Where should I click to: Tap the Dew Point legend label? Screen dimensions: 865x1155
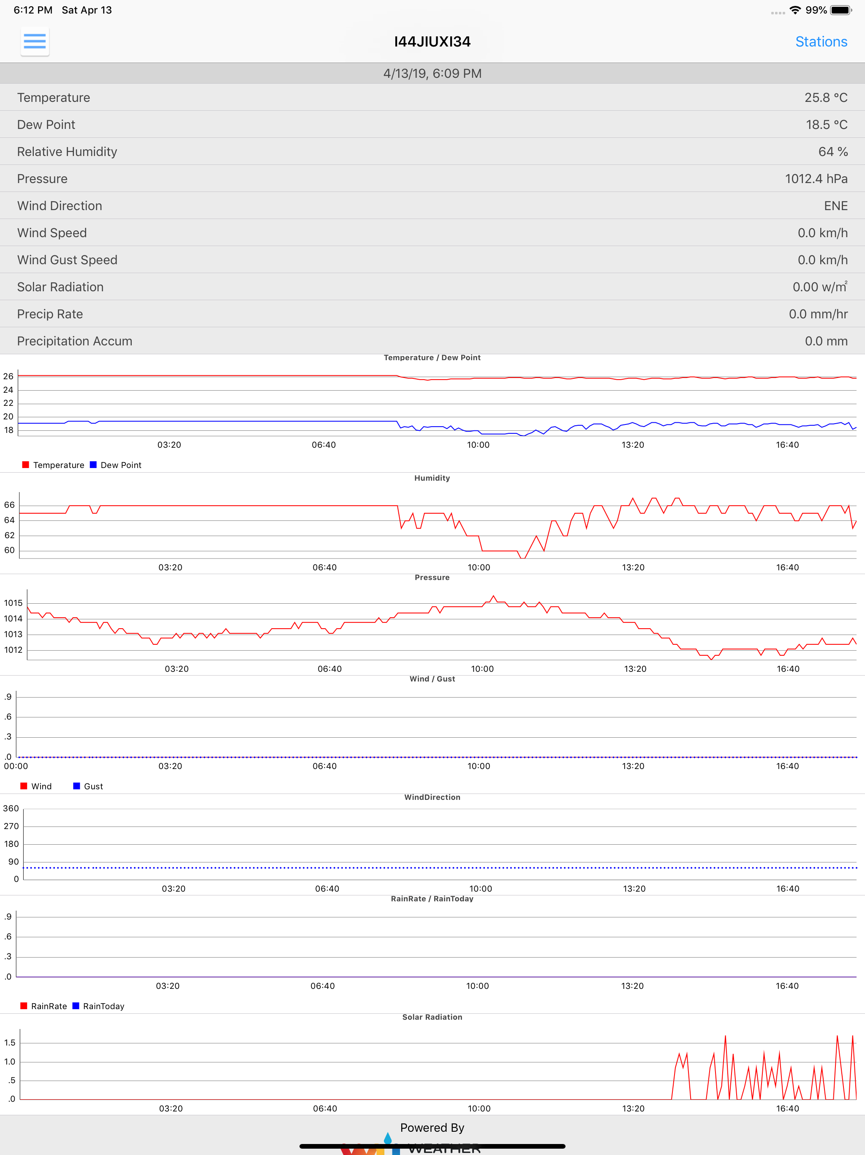121,465
